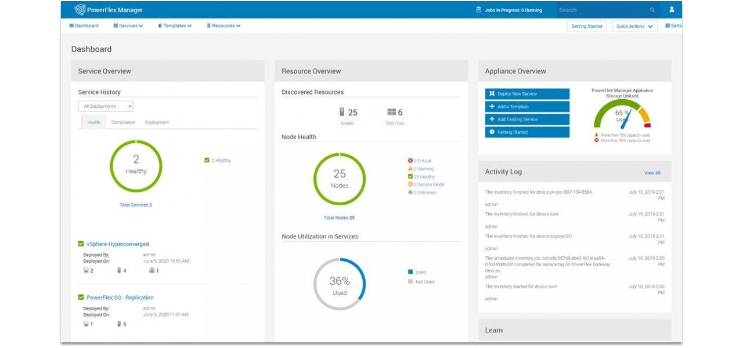
Task: Click vSphere Hyperconverged node count icon
Action: click(x=119, y=270)
